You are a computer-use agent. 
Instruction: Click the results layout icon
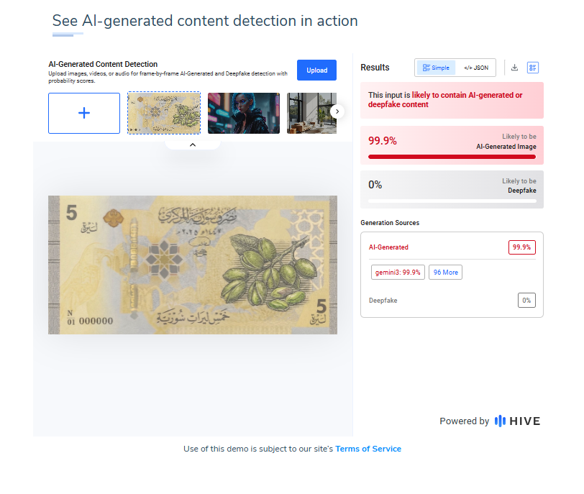[533, 68]
